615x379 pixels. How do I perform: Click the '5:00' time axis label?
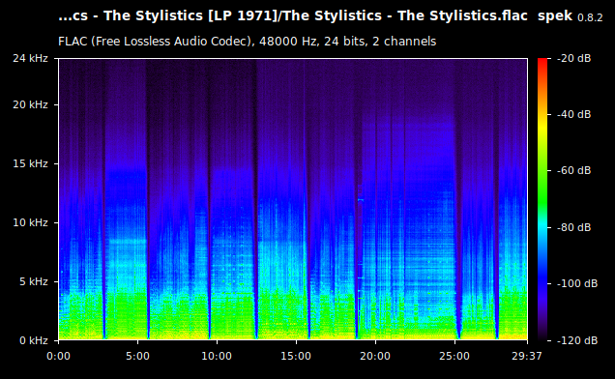click(x=137, y=356)
